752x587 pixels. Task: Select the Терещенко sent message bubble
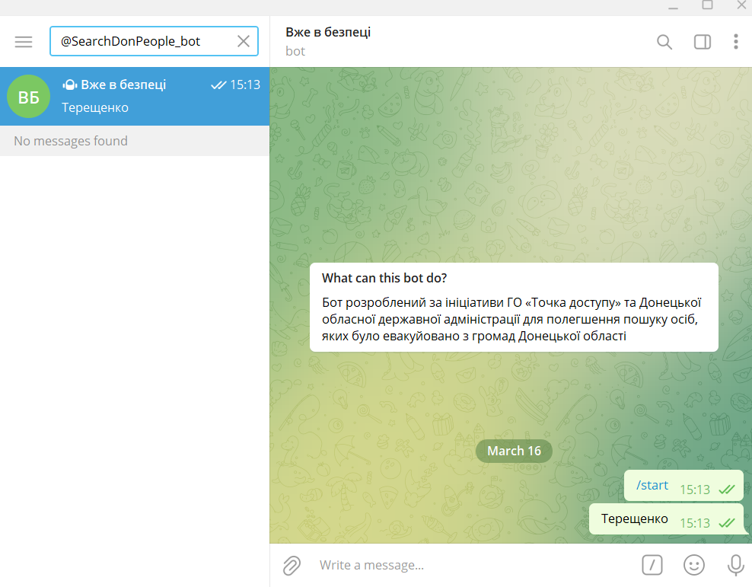click(x=666, y=519)
